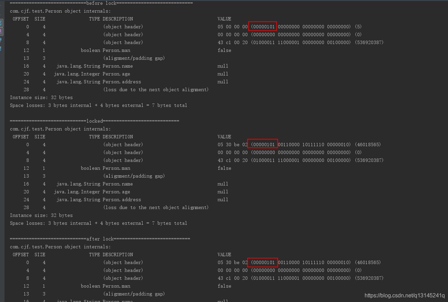The image size is (448, 302).
Task: Select the 'after lock' separator line
Action: pos(100,239)
